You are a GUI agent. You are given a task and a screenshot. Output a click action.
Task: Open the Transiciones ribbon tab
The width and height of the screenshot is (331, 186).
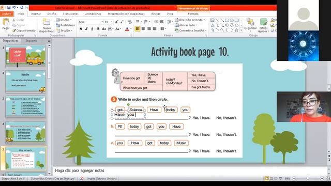70,14
